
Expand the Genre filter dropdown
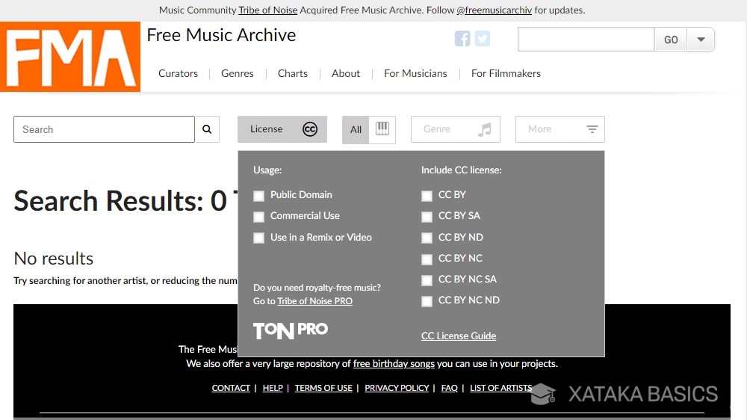[x=456, y=129]
